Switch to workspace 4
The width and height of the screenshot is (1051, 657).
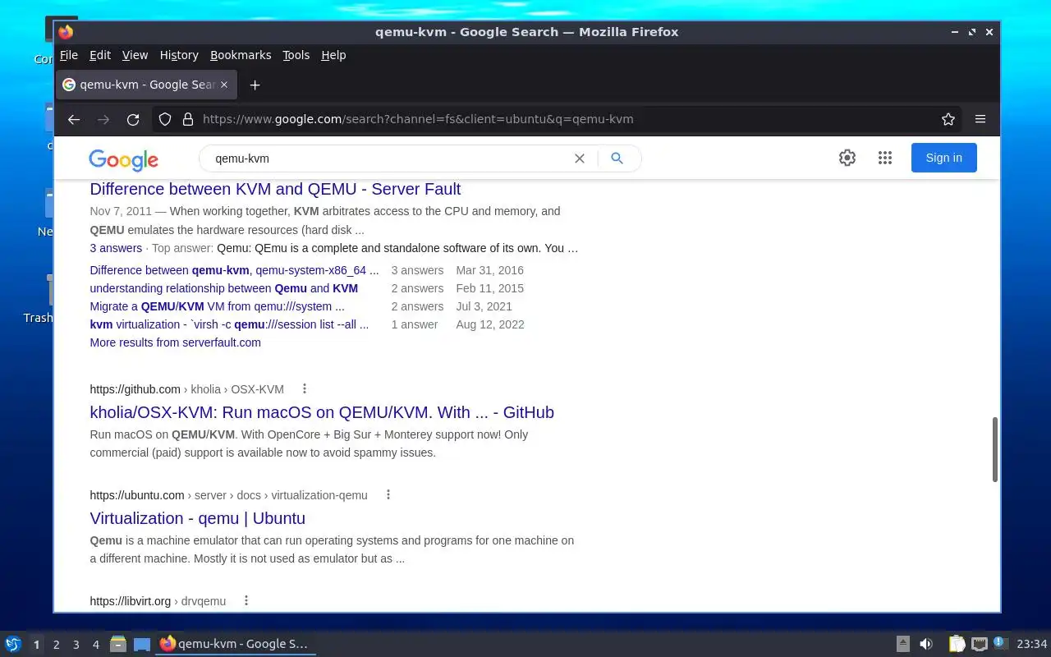[x=95, y=645]
